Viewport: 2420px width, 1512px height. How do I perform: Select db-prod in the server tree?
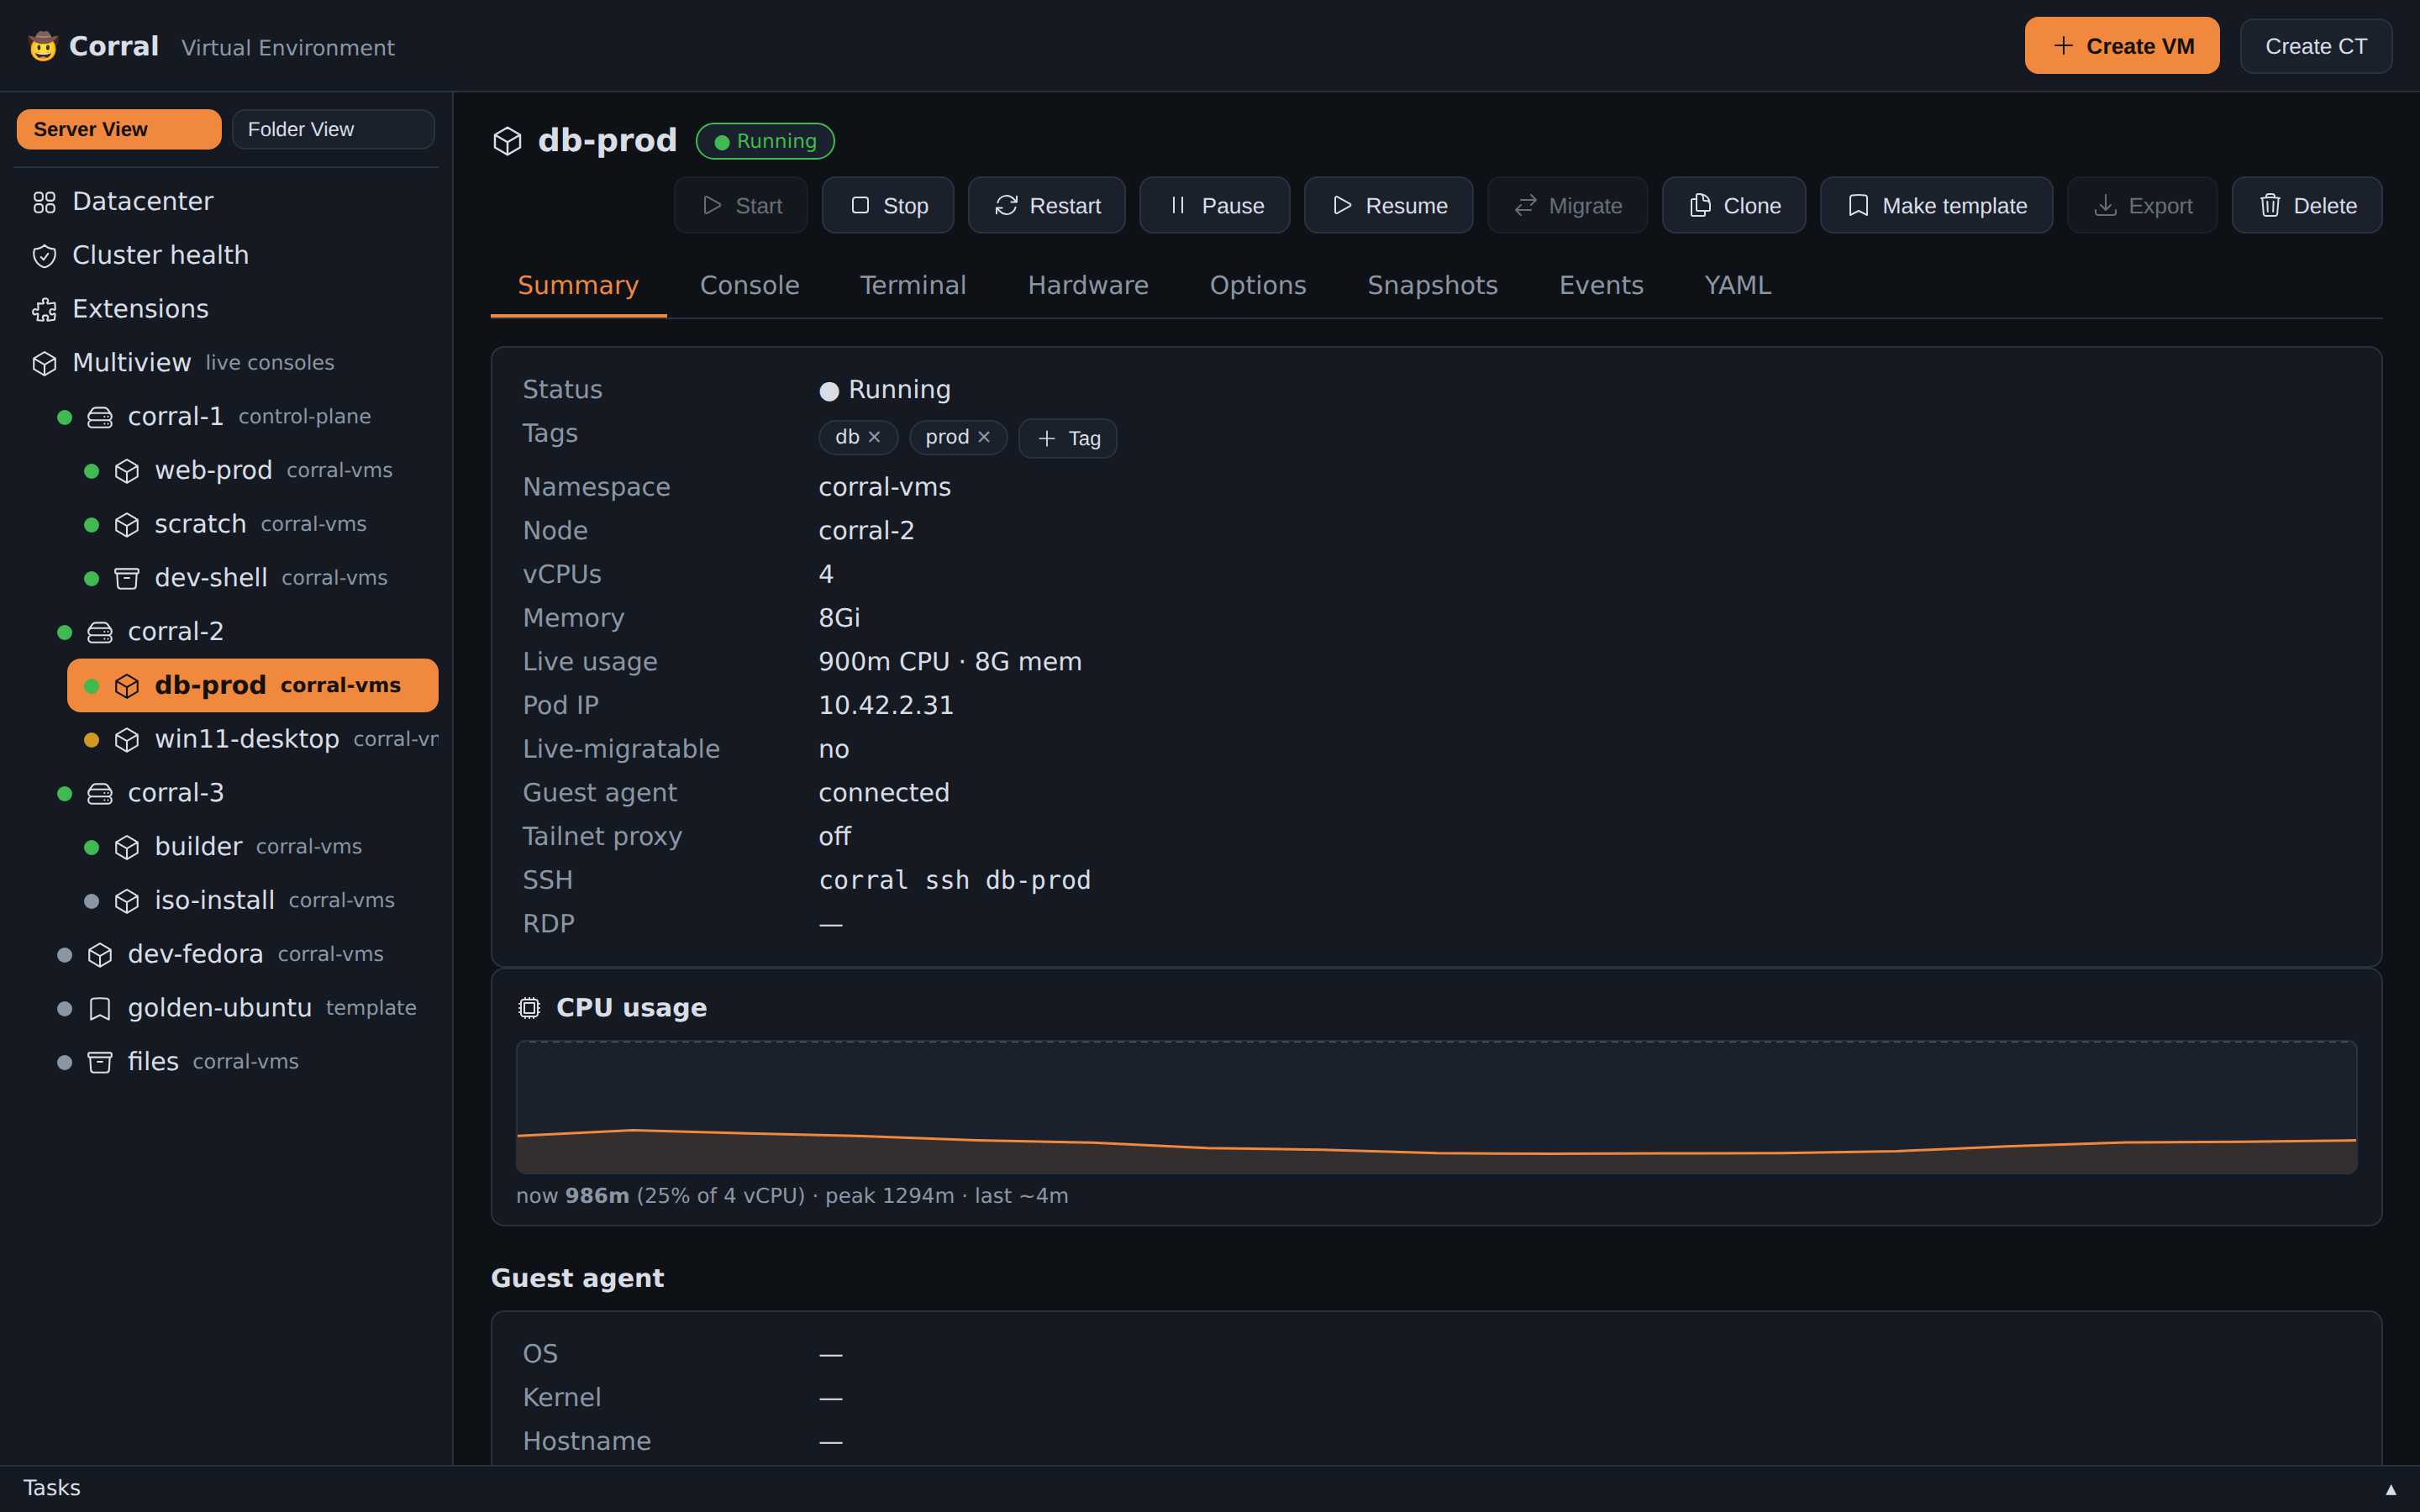252,686
